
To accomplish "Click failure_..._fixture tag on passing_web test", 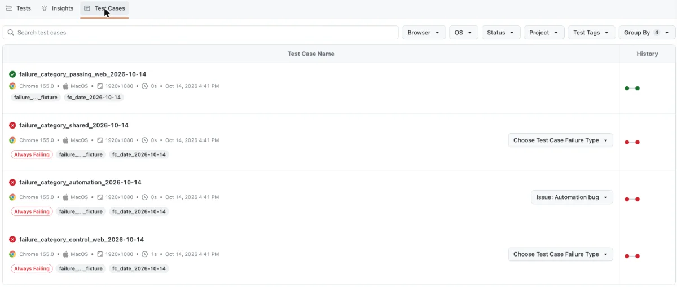I will point(36,98).
